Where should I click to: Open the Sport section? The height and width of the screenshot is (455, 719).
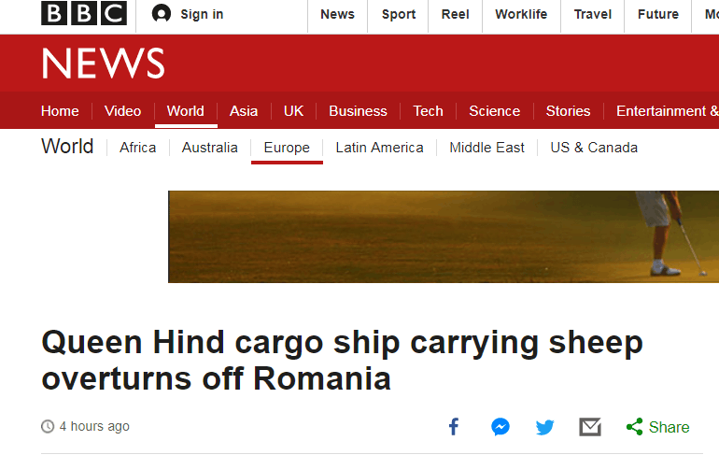pyautogui.click(x=399, y=14)
